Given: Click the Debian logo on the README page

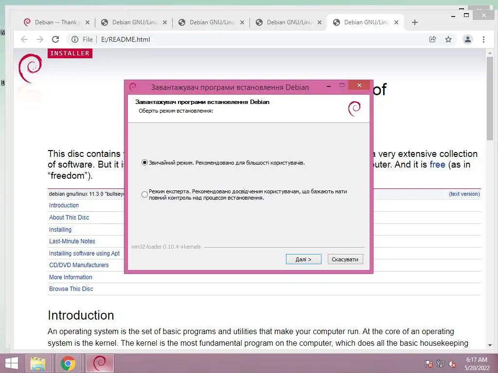Looking at the screenshot, I should tap(30, 68).
